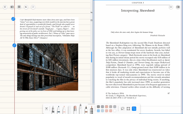Undo the last action

click(26, 7)
